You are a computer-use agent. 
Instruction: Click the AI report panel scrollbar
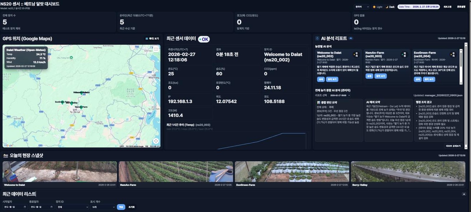466,96
